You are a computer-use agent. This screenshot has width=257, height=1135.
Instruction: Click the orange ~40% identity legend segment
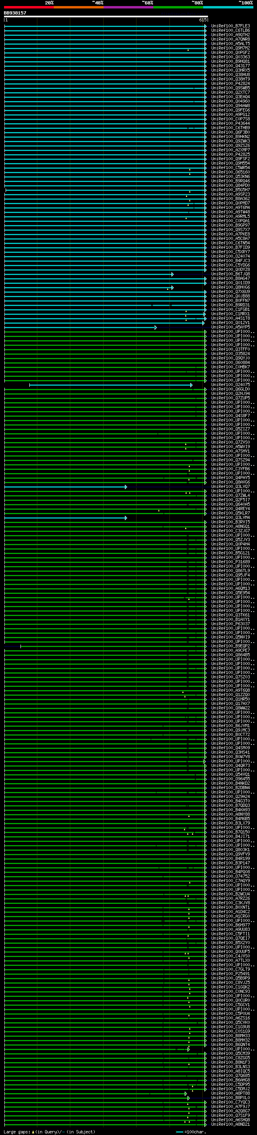point(79,7)
